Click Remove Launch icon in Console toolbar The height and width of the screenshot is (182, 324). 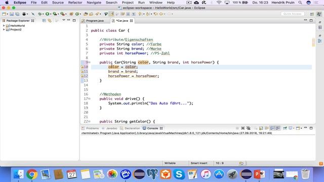[243, 128]
